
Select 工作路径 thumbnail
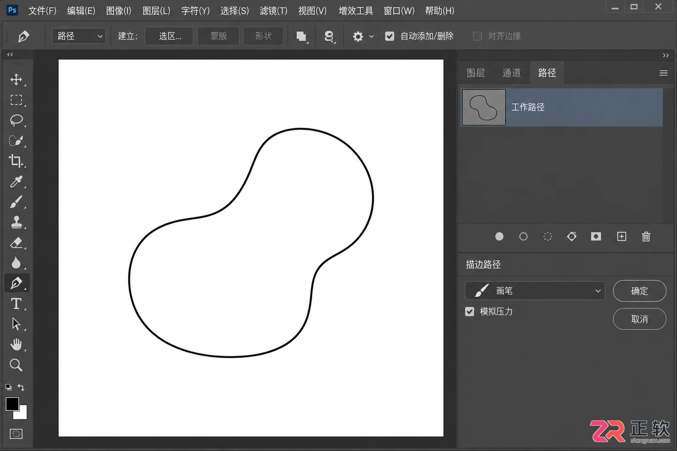click(x=484, y=107)
